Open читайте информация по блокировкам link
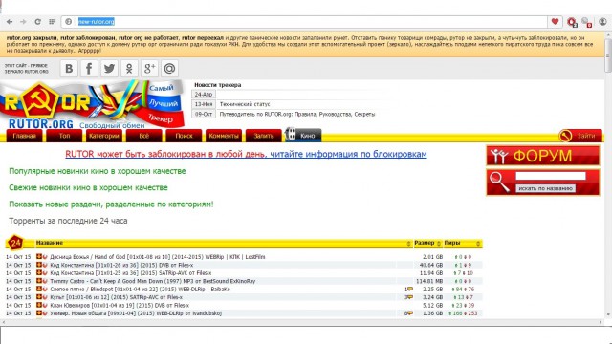 [x=348, y=154]
